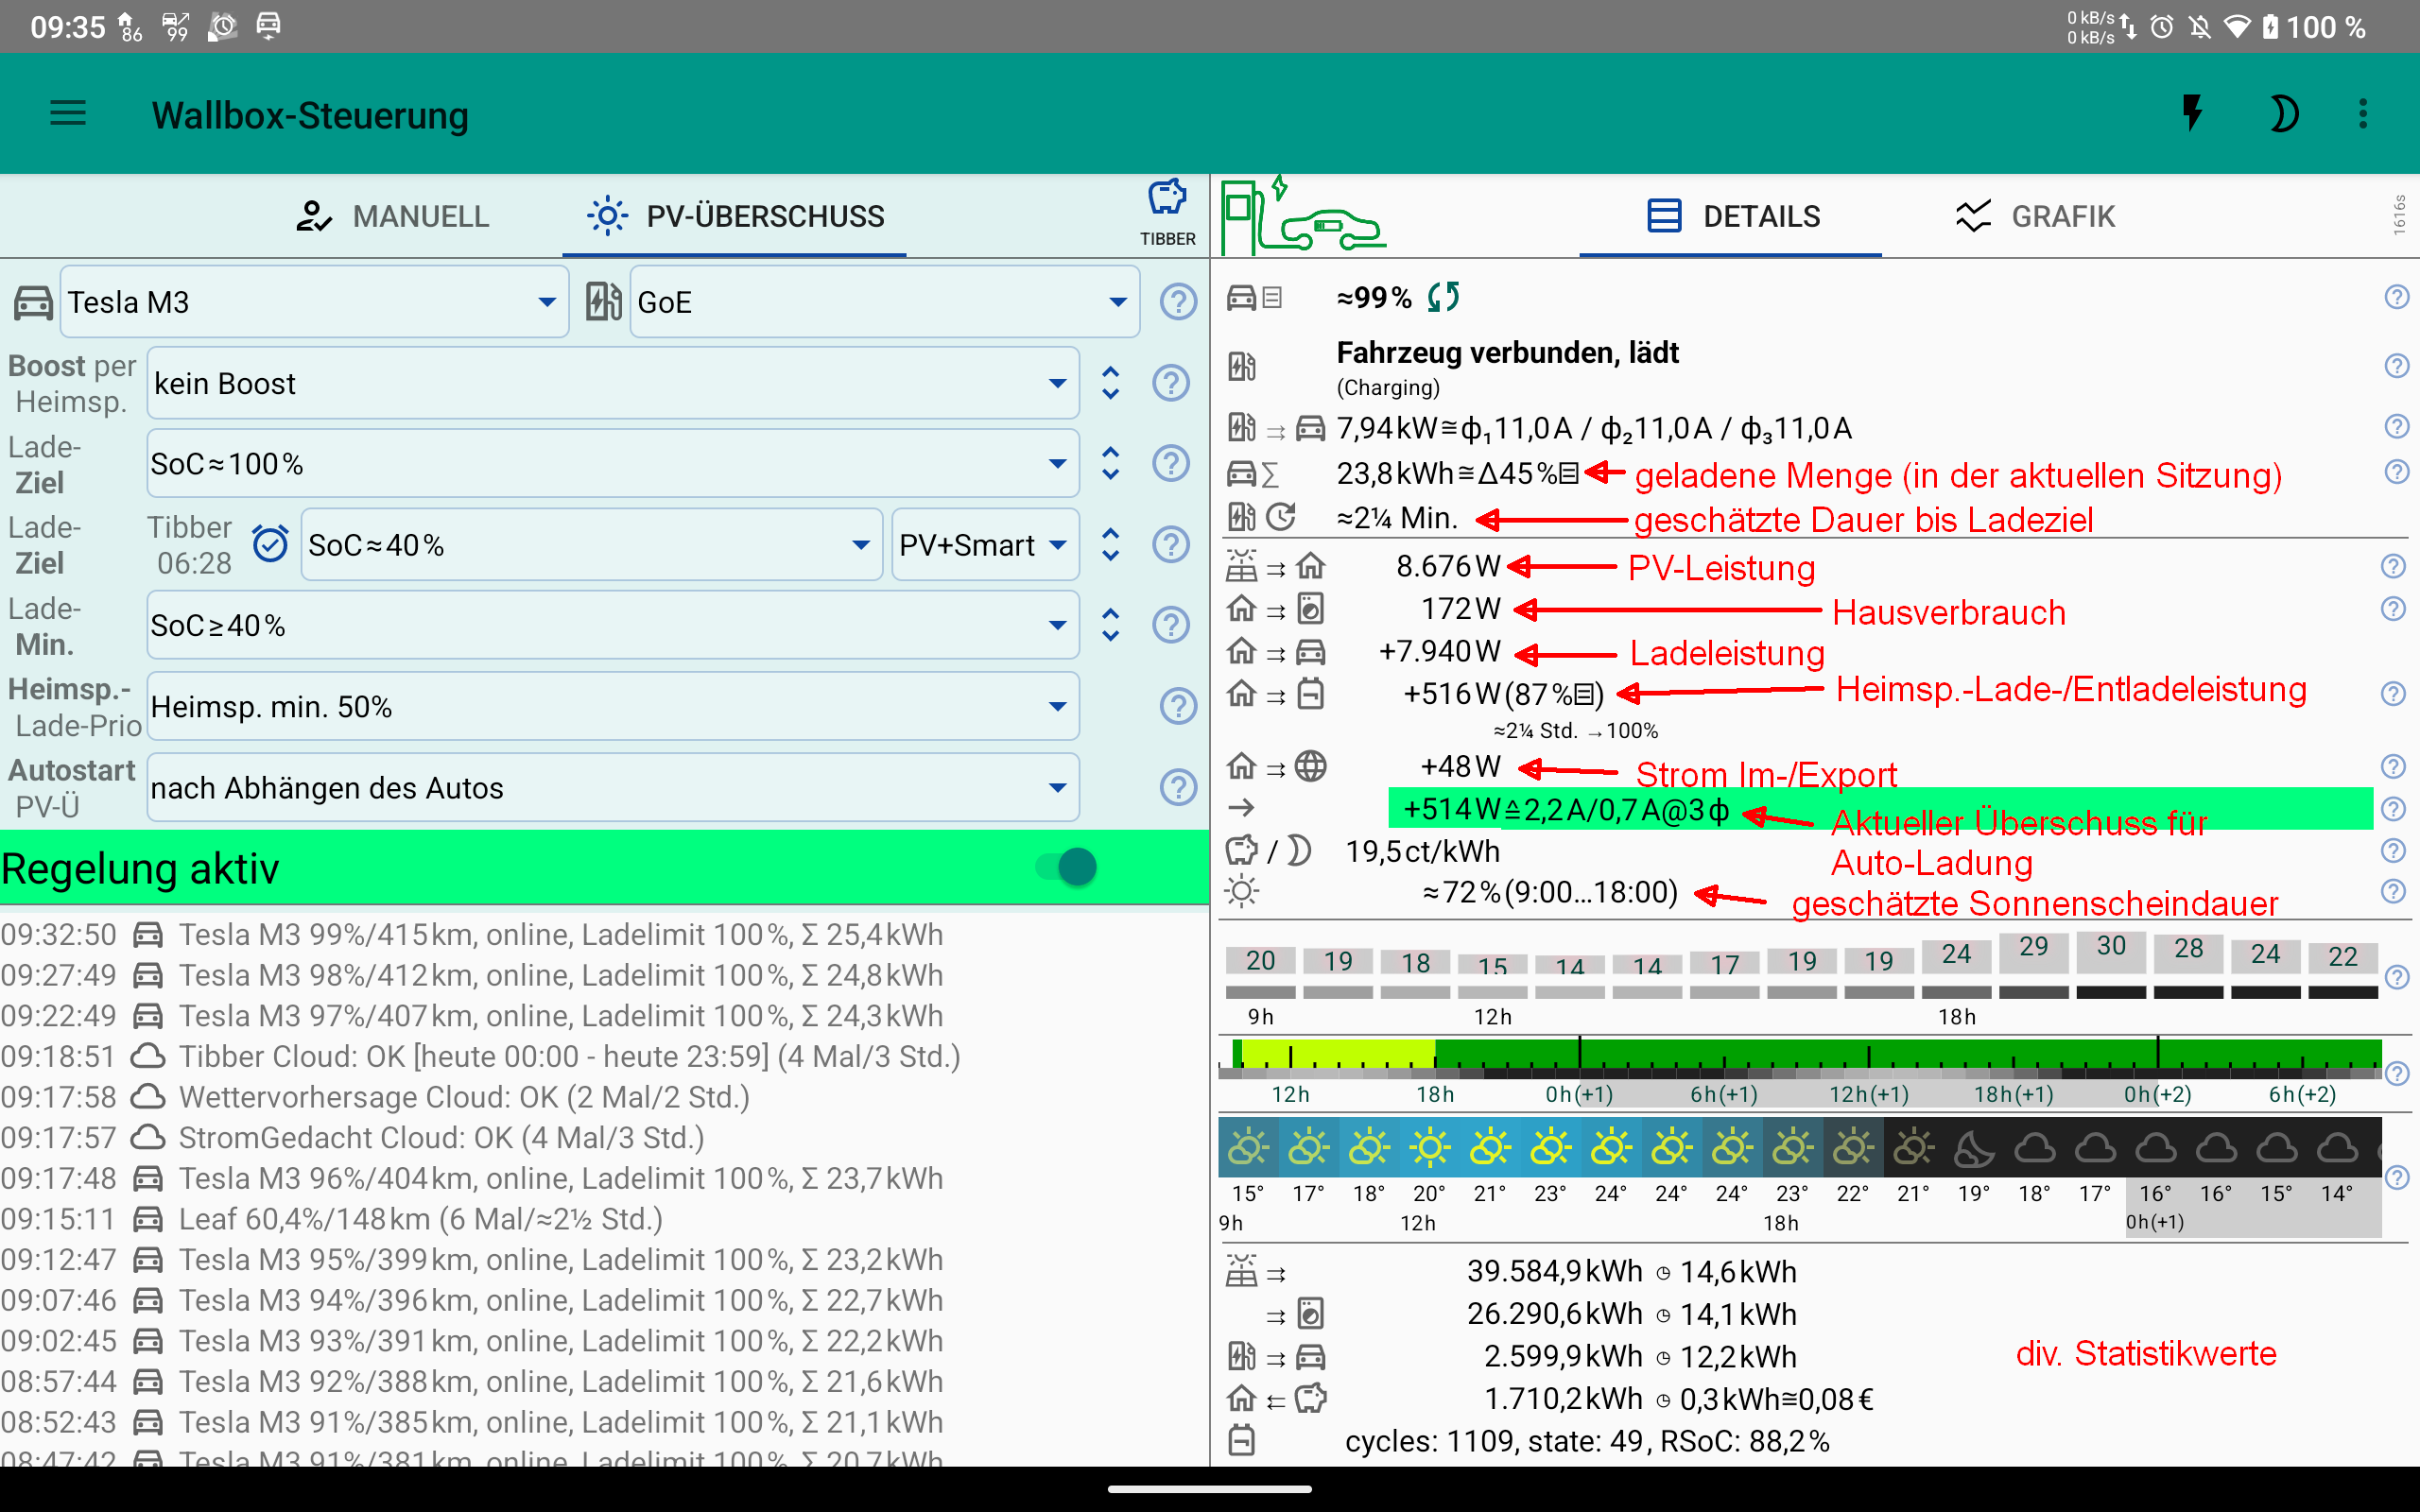
Task: Click the help icon next to the Tesla M3 dropdown
Action: point(1178,301)
